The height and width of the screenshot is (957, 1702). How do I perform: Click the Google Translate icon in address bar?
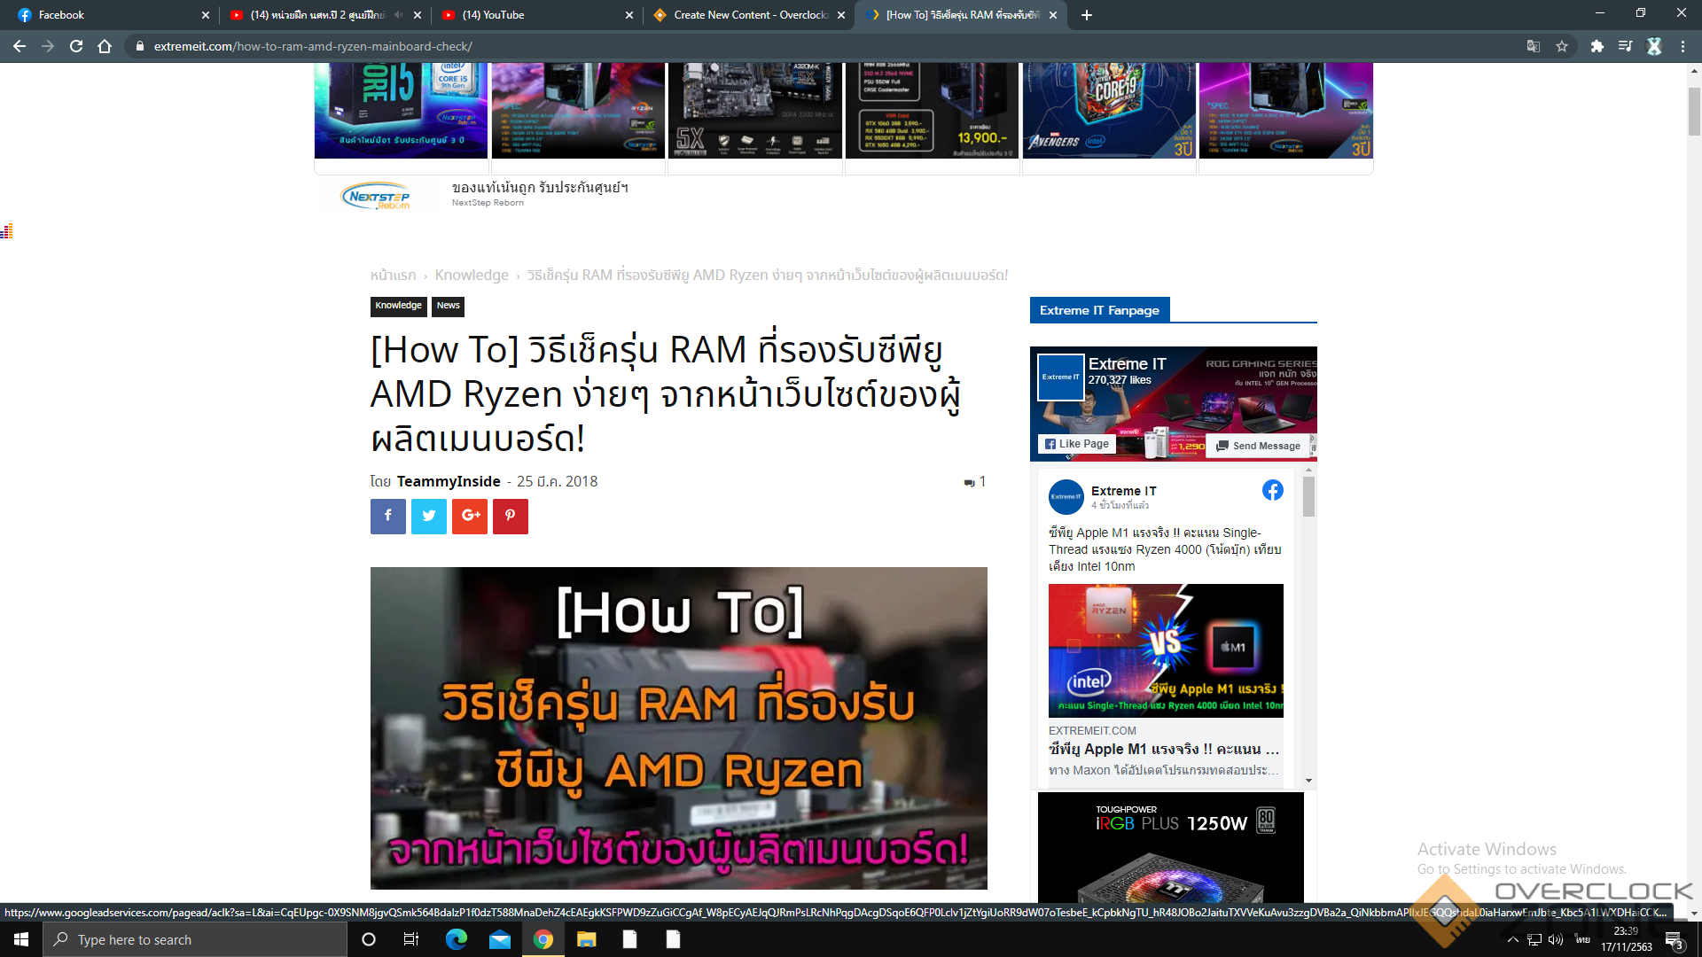pyautogui.click(x=1533, y=46)
